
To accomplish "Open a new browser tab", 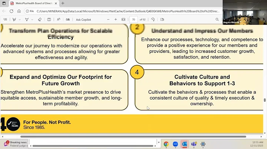I will [x=63, y=3].
